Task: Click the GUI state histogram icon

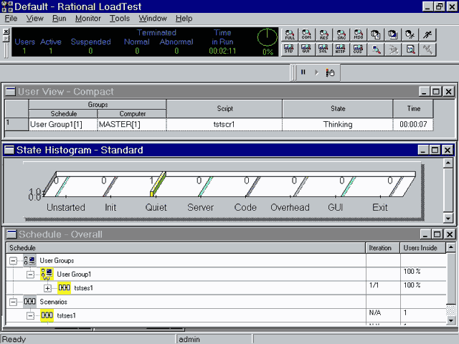Action: coord(306,49)
